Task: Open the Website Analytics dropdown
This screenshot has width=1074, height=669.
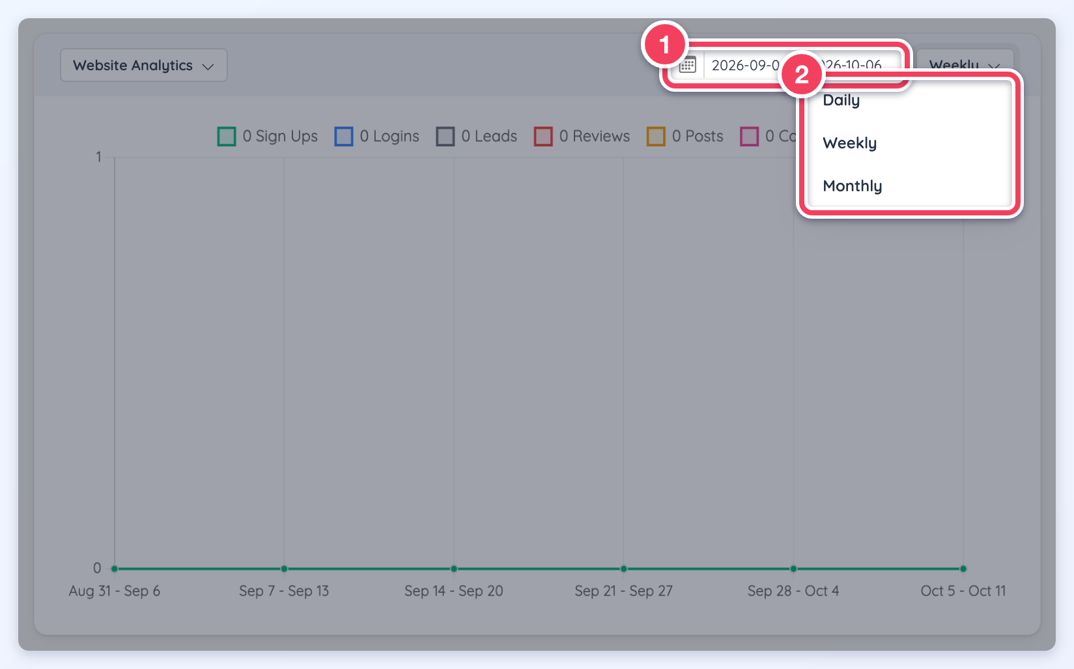Action: tap(144, 65)
